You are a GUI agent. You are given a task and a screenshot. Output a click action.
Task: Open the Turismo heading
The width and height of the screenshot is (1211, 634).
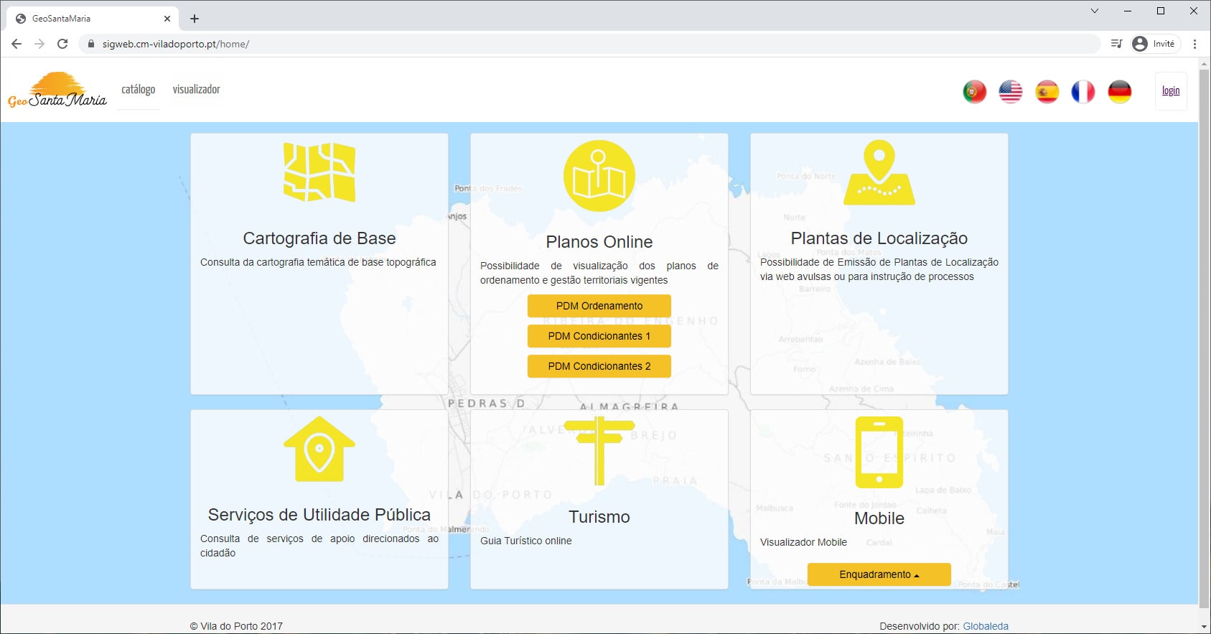(x=599, y=517)
